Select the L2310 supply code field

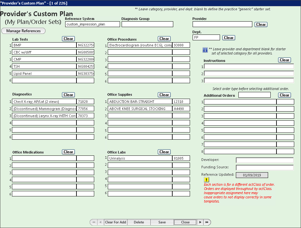(181, 102)
